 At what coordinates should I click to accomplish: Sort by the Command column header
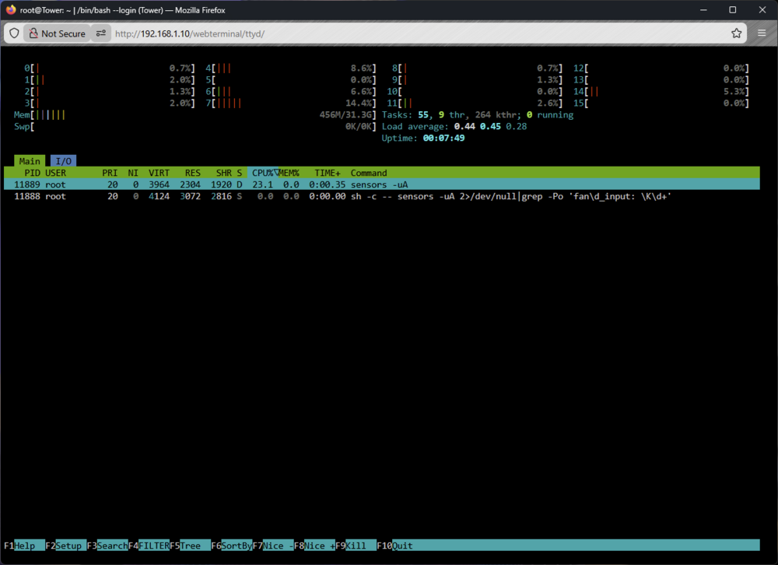click(369, 173)
